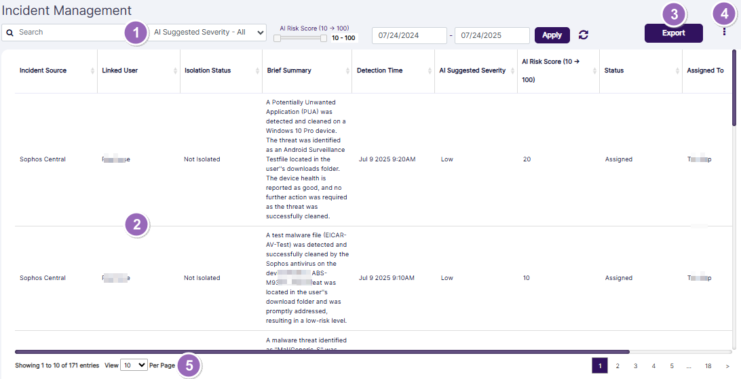
Task: Click Assigned status in the 9:10AM row
Action: pyautogui.click(x=619, y=278)
